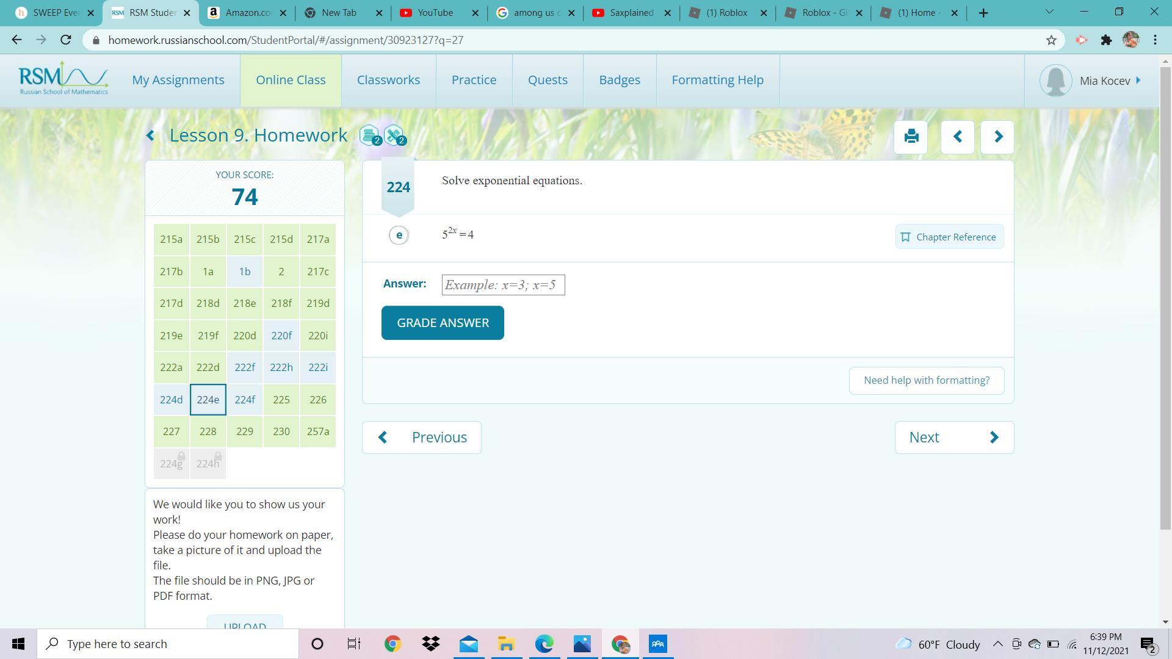Image resolution: width=1172 pixels, height=659 pixels.
Task: Switch to the YouTube browser tab
Action: click(435, 13)
